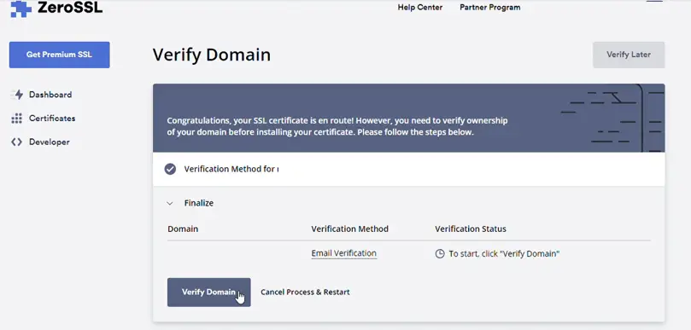The height and width of the screenshot is (330, 691).
Task: Click the Verify Later button
Action: pyautogui.click(x=629, y=55)
